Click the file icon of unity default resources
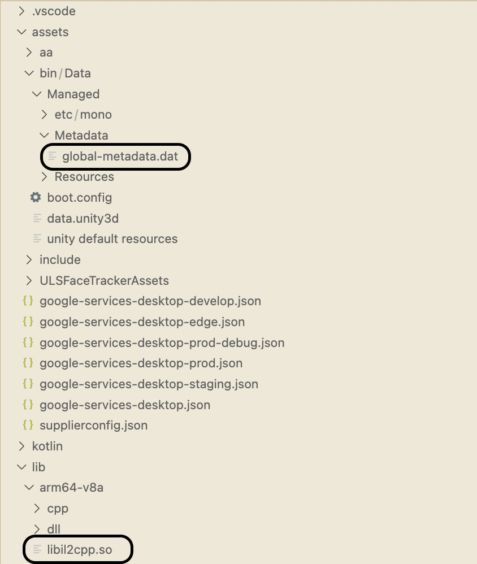477x564 pixels. click(38, 239)
